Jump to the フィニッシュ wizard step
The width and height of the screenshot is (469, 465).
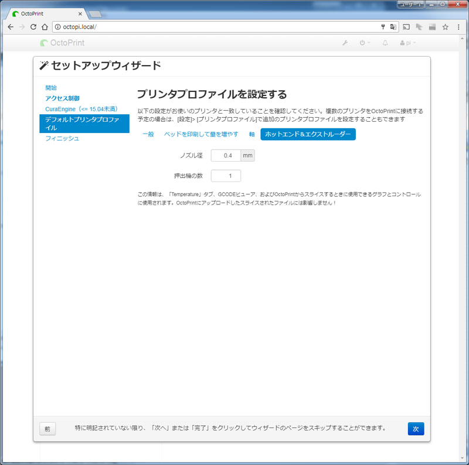(x=62, y=138)
